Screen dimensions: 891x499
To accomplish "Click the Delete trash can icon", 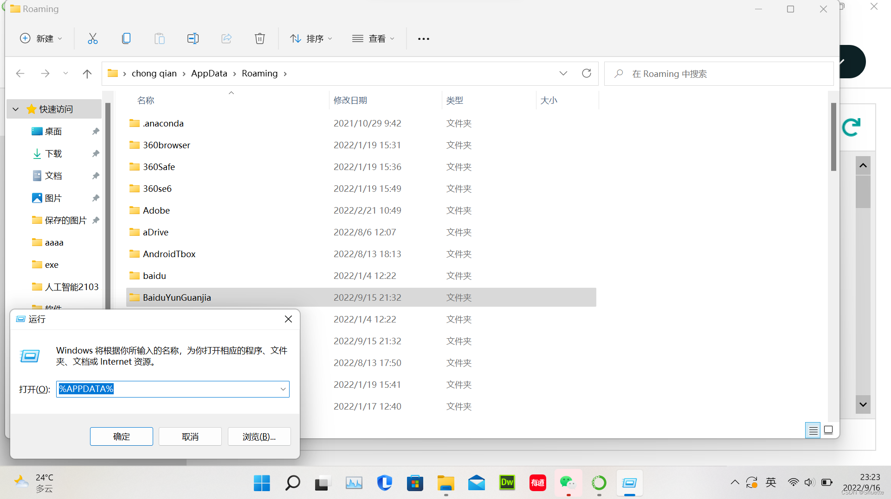I will (260, 38).
